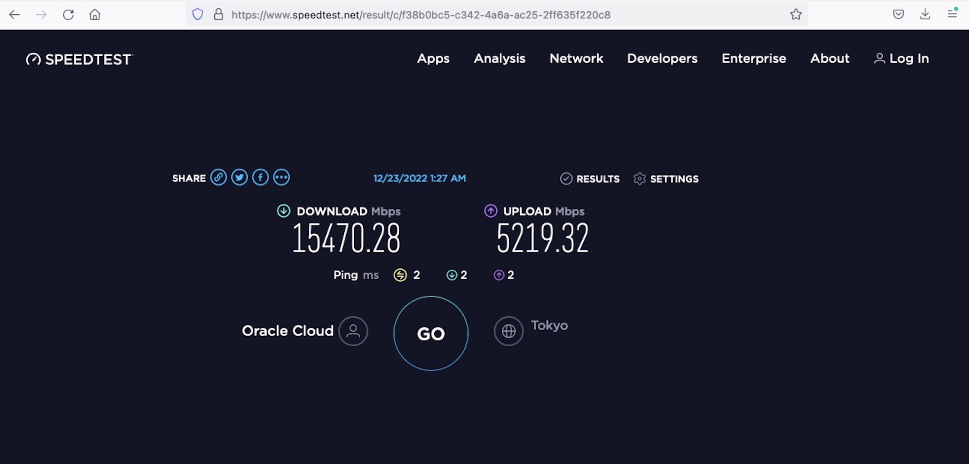This screenshot has height=464, width=969.
Task: Open the Apps menu item
Action: pos(433,58)
